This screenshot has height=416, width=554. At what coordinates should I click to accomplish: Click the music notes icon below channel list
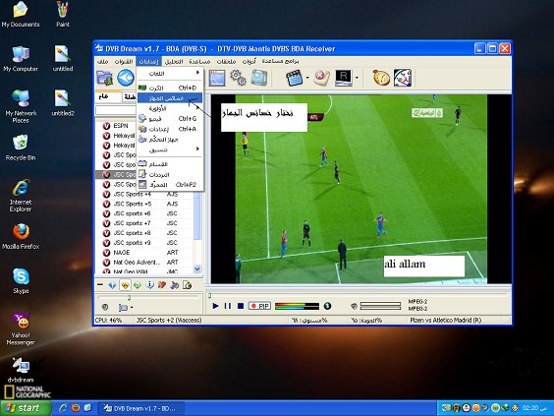pyautogui.click(x=175, y=285)
